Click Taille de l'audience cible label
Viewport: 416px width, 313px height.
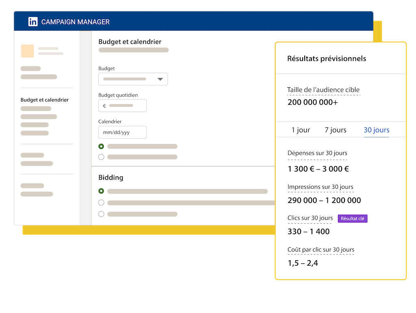(323, 90)
